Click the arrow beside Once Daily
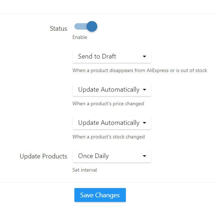This screenshot has width=216, height=208. click(x=144, y=156)
